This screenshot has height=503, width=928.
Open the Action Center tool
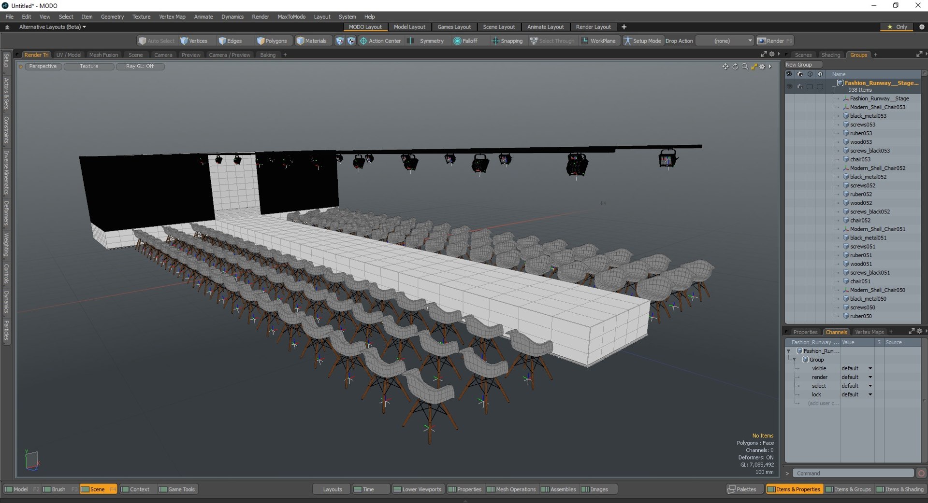[x=380, y=41]
